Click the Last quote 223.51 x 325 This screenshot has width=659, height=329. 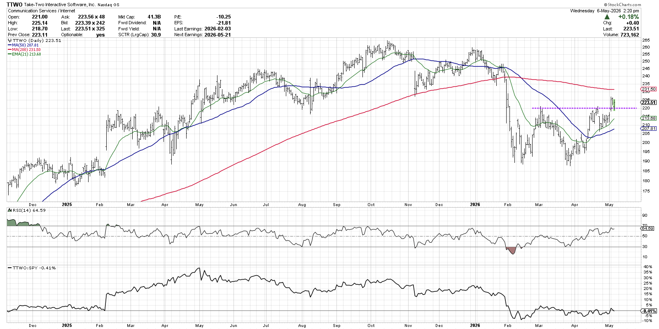pyautogui.click(x=90, y=29)
